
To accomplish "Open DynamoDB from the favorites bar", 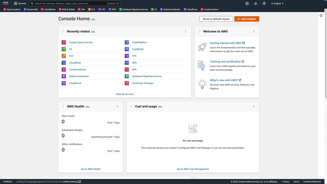I will (30, 9).
